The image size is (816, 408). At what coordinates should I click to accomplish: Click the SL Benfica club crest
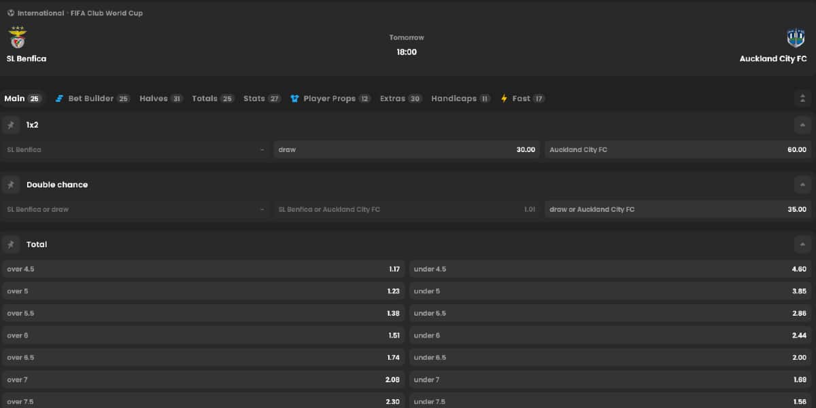point(17,37)
